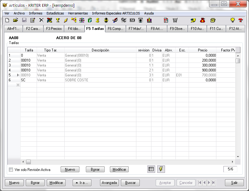Click the notepad with pencil Edit icon
Viewport: 249px width, 191px height.
tap(33, 20)
